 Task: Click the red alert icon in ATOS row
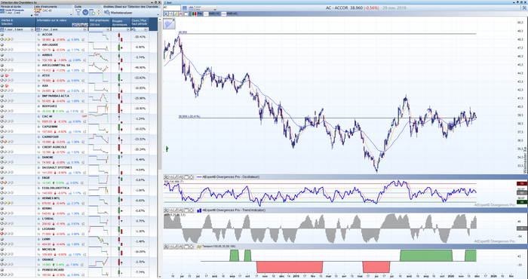6,75
